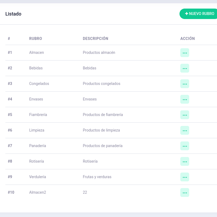Sort by the Rubro column header
The width and height of the screenshot is (217, 217).
tap(36, 39)
